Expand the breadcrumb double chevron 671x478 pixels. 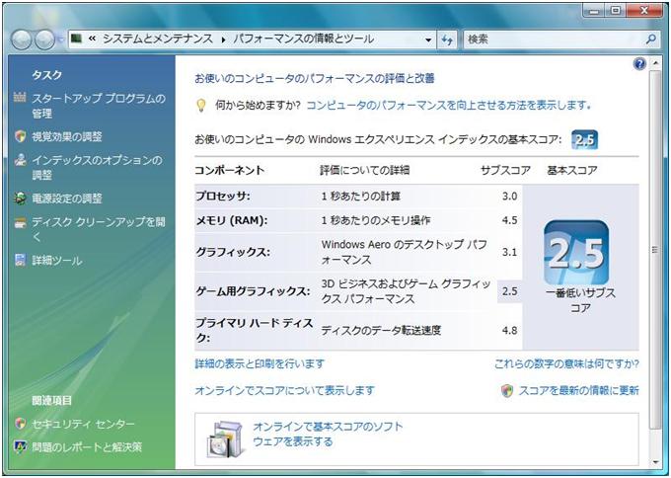coord(92,39)
